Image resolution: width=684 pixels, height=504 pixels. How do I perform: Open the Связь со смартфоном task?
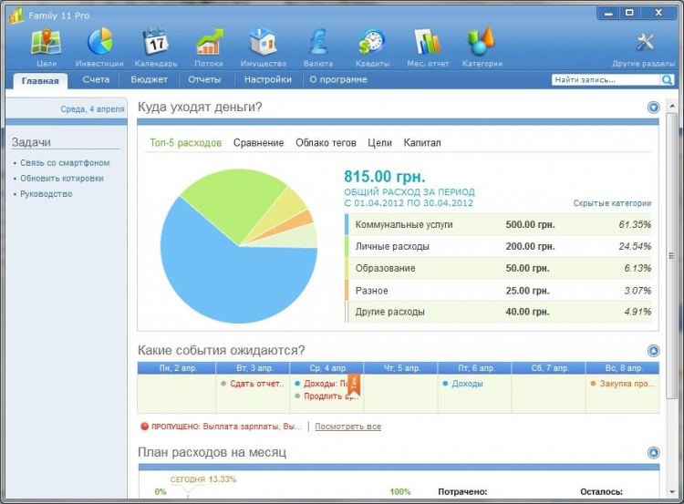tap(65, 163)
